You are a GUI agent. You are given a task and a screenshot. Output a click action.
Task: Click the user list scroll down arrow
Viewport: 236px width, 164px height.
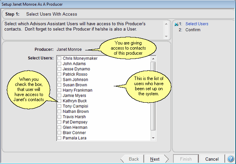tap(153, 138)
